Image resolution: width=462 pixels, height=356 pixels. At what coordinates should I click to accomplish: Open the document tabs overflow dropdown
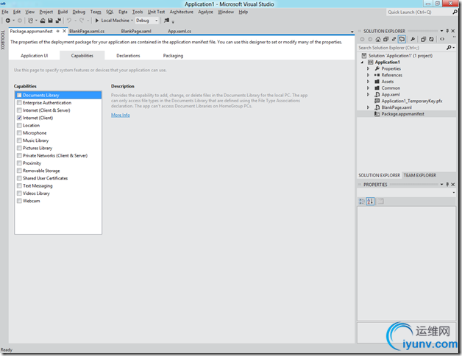click(x=352, y=31)
